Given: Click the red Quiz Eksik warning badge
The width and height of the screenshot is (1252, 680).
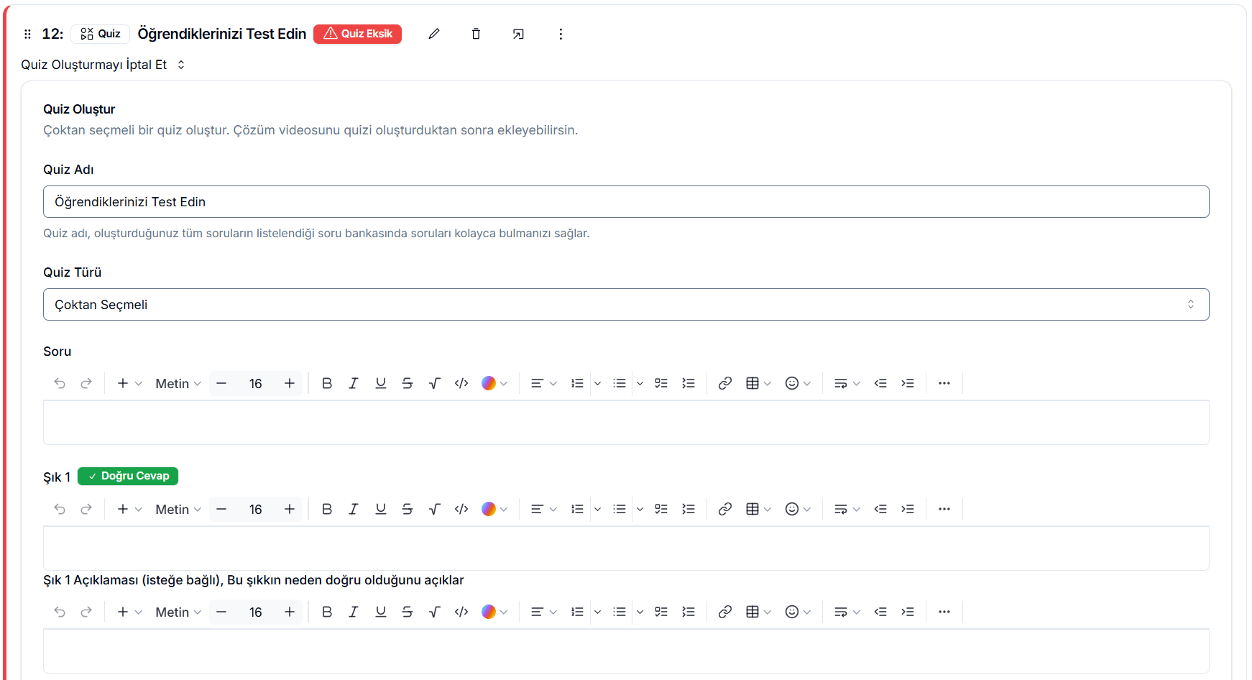Looking at the screenshot, I should 358,34.
